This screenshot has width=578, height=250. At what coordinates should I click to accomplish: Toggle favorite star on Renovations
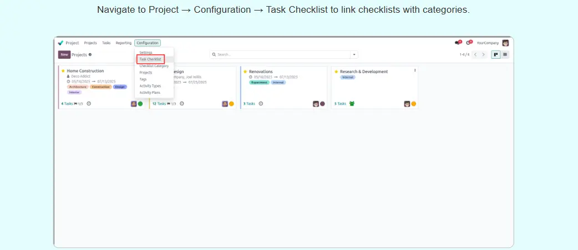click(245, 72)
